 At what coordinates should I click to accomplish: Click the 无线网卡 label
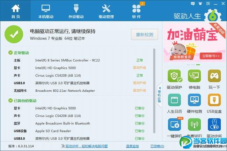coord(20,91)
